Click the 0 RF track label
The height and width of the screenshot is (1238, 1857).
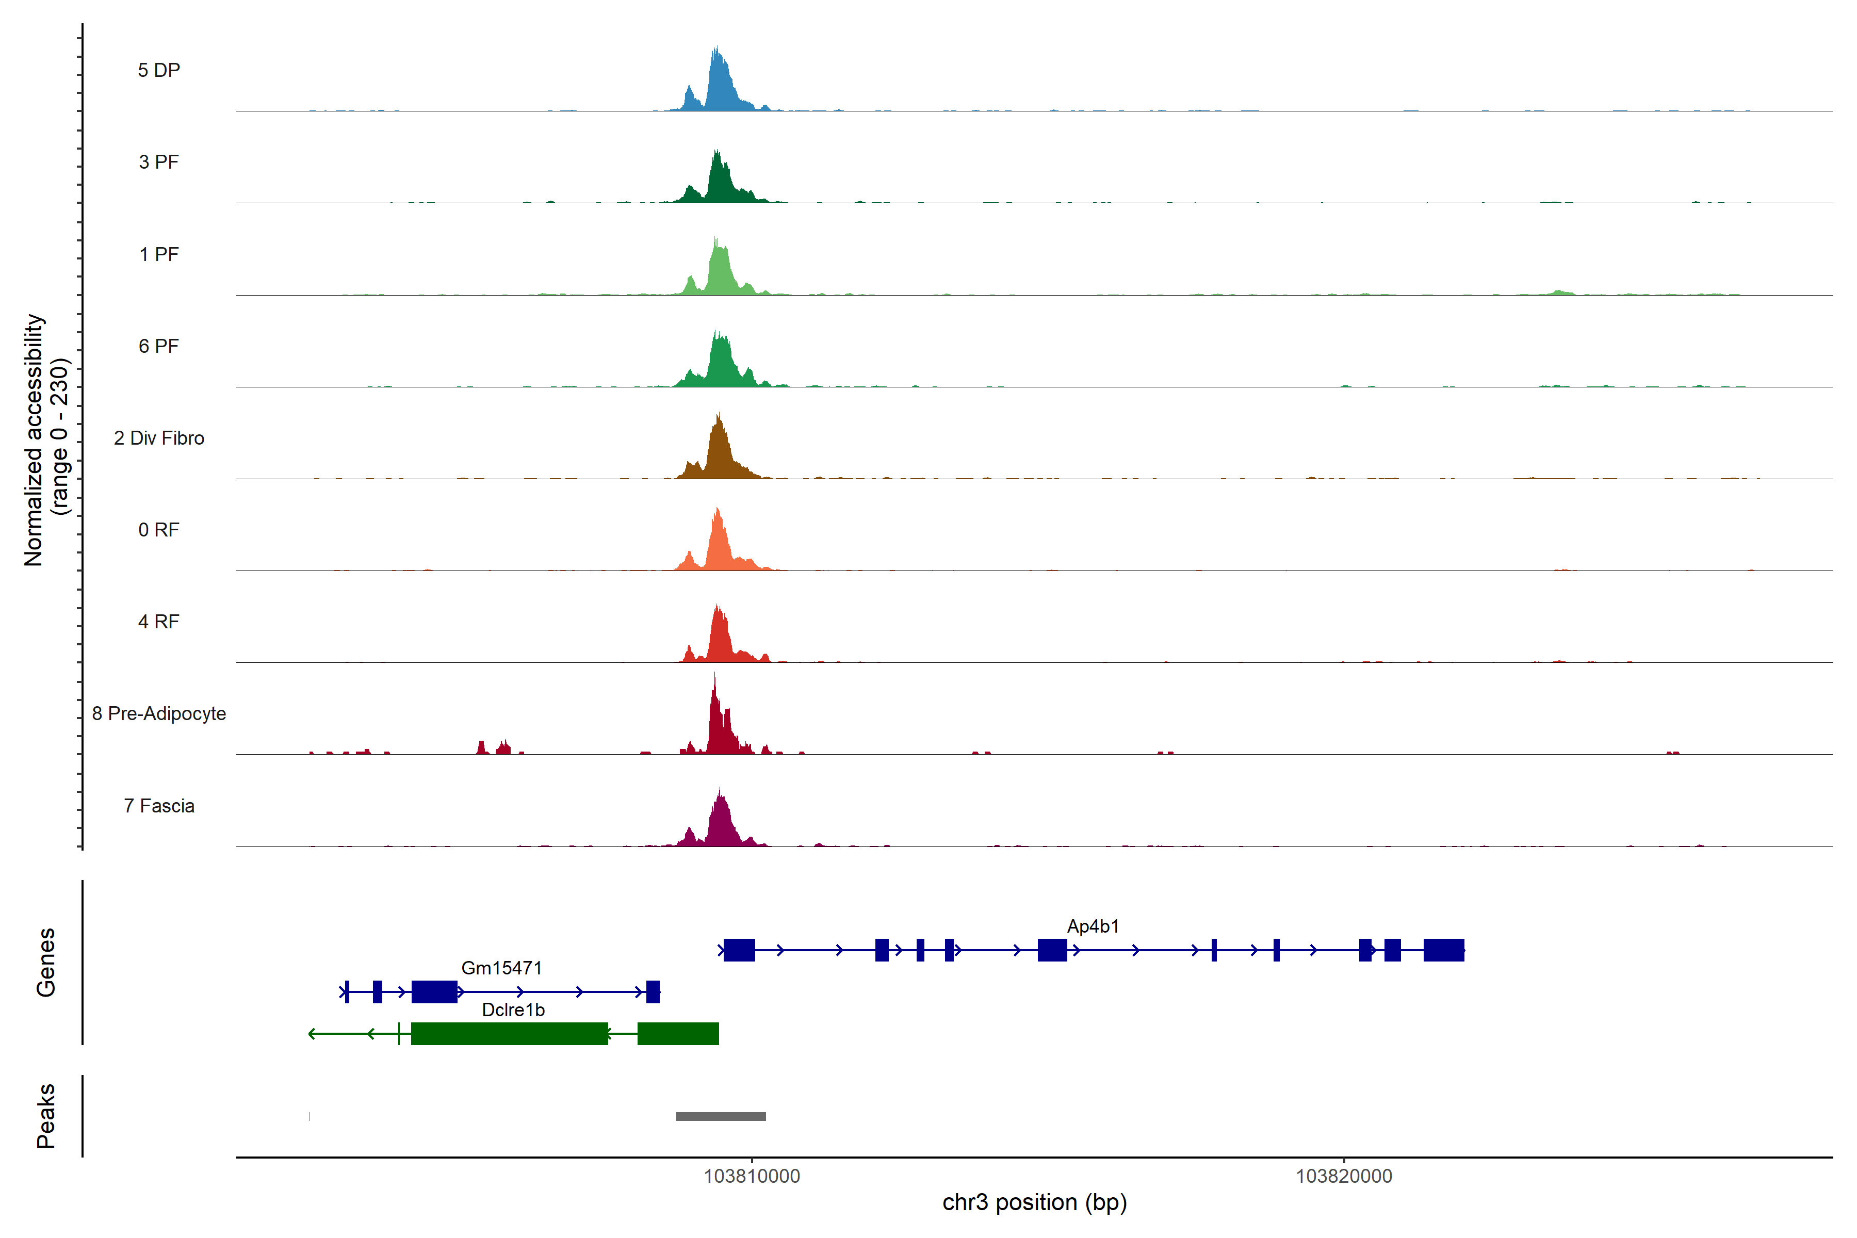tap(159, 530)
